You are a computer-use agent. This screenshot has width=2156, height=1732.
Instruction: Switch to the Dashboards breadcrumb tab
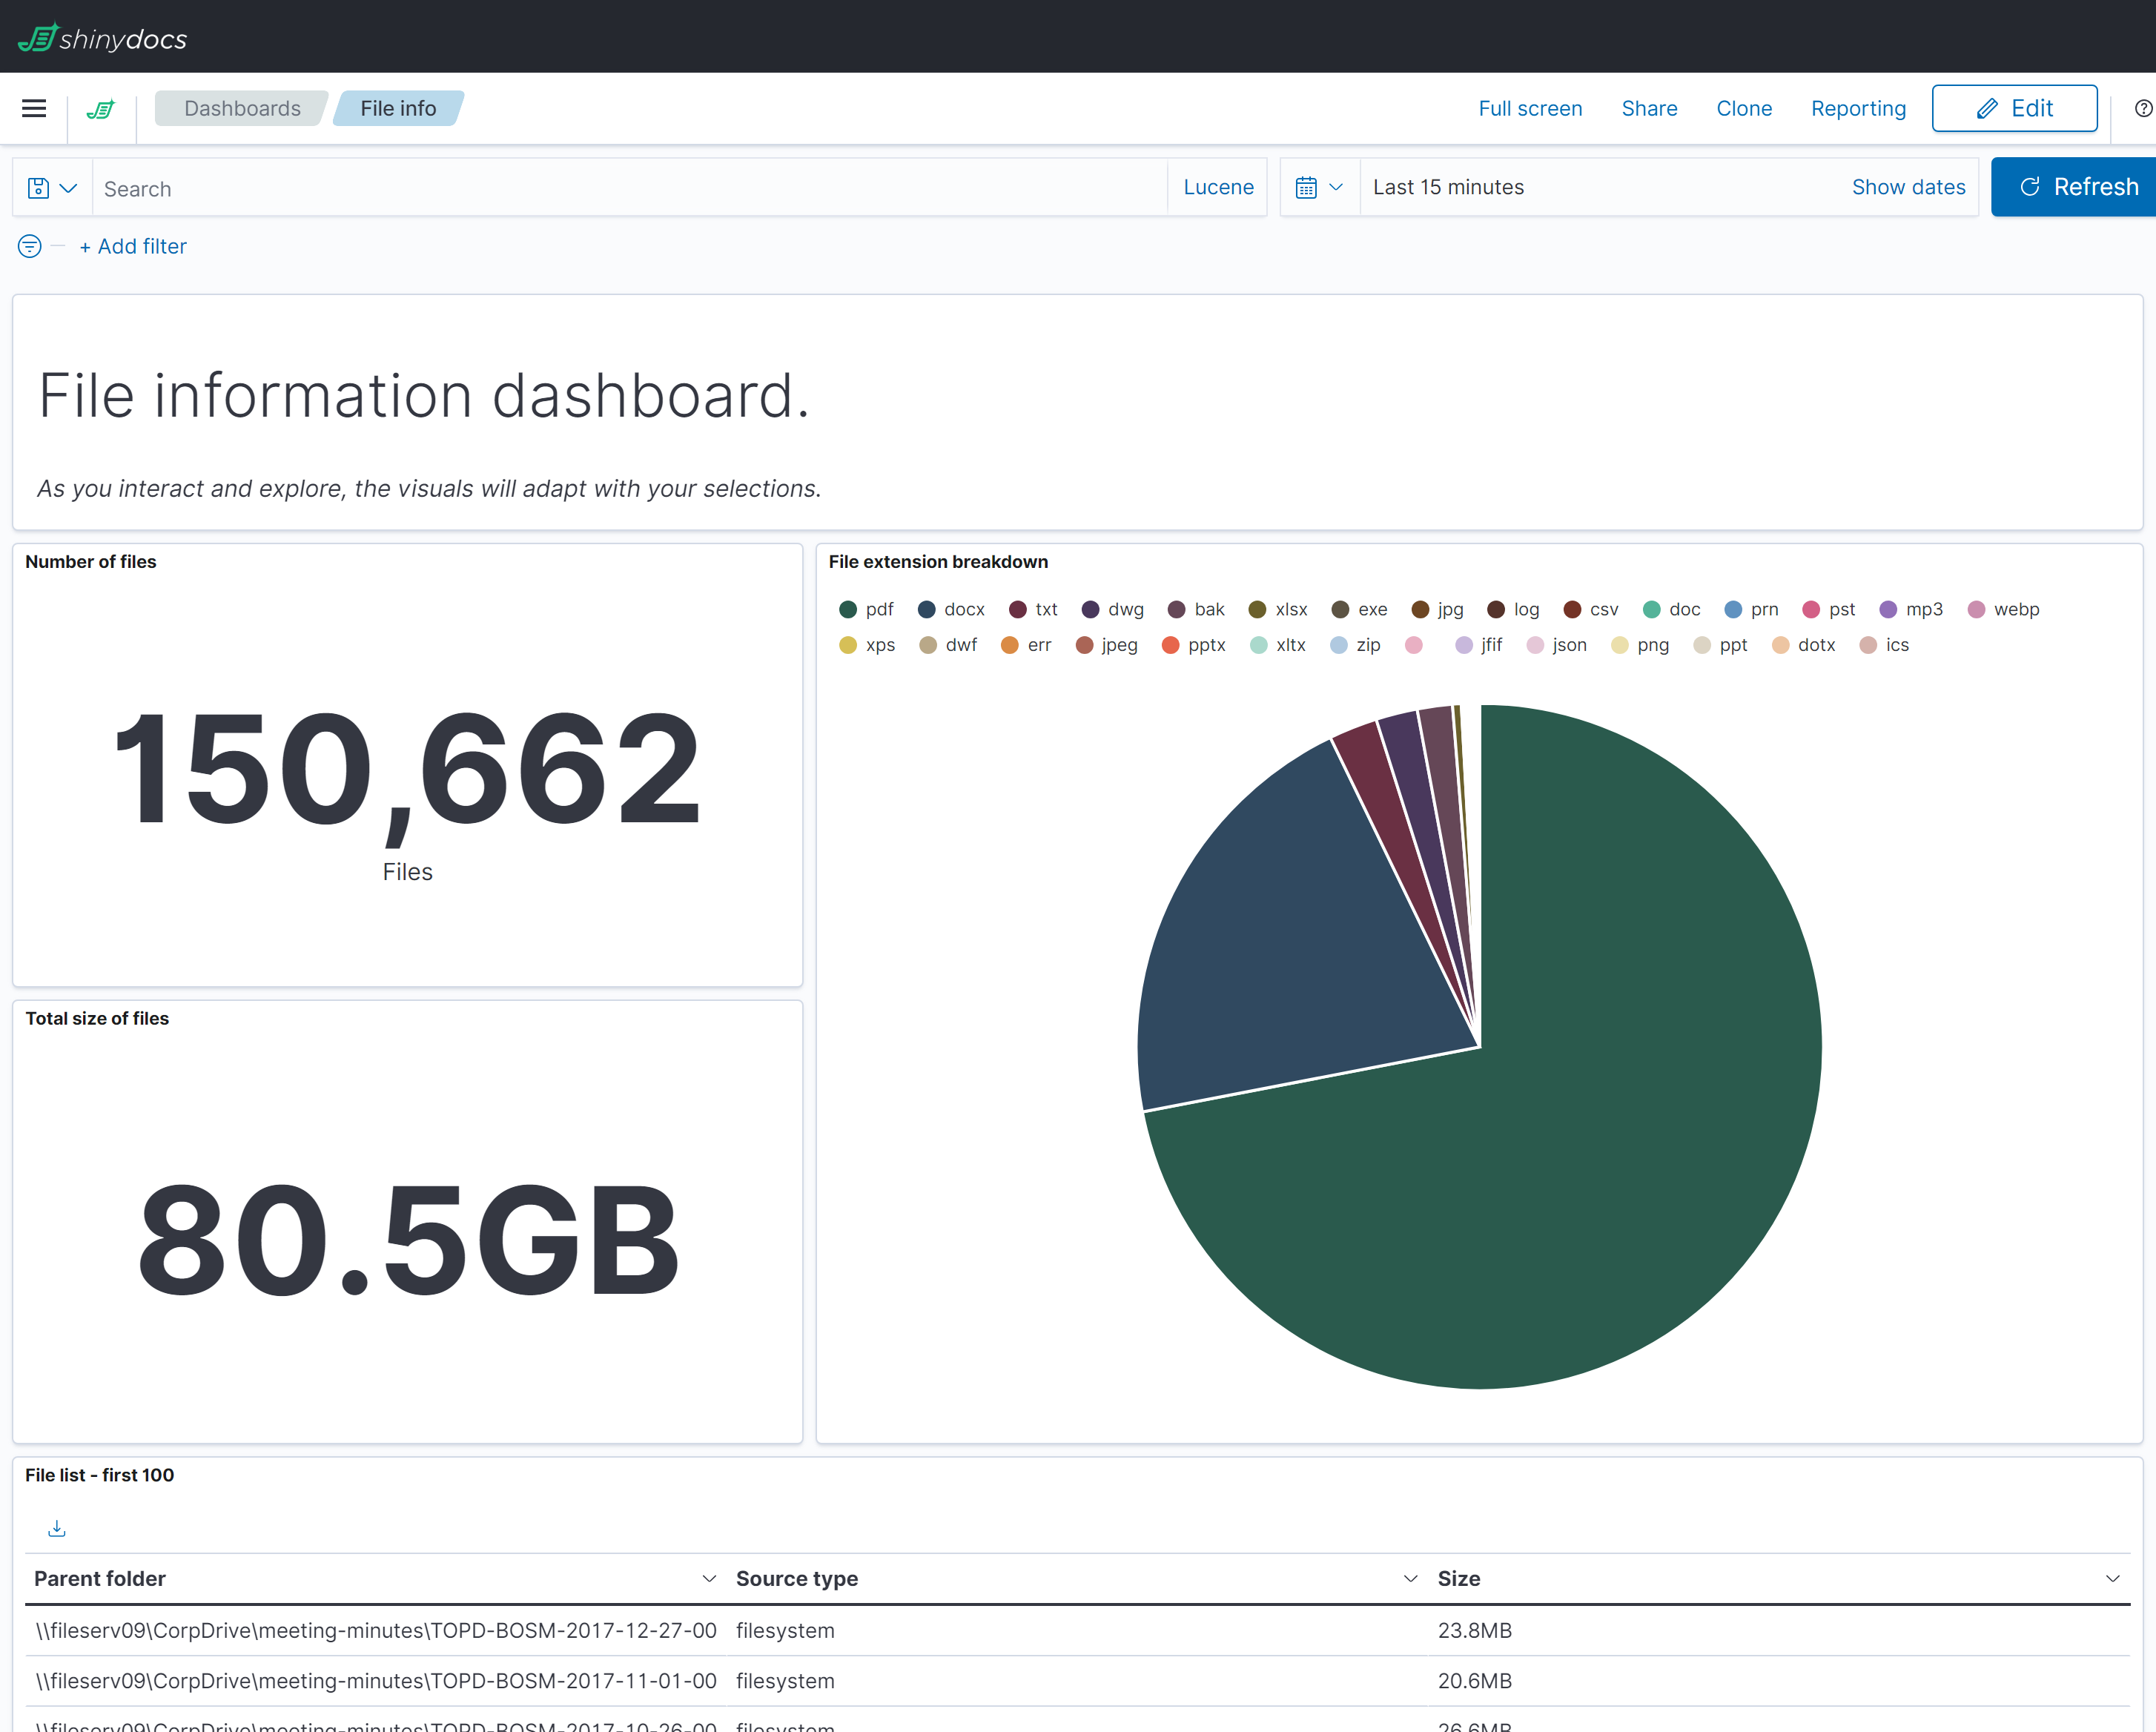coord(242,108)
